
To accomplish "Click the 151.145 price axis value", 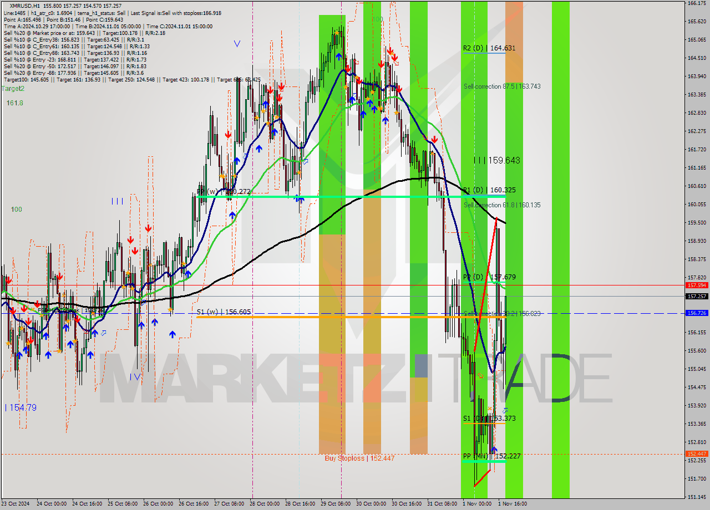I will 697,497.
